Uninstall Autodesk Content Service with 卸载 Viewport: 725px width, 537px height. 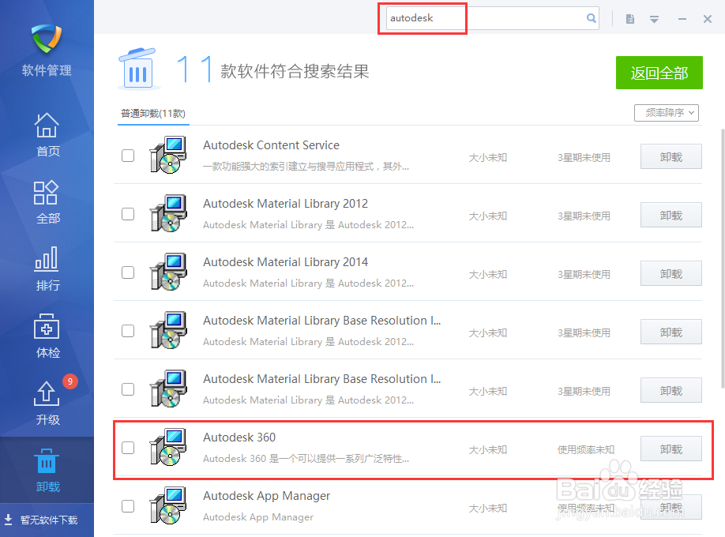[671, 157]
